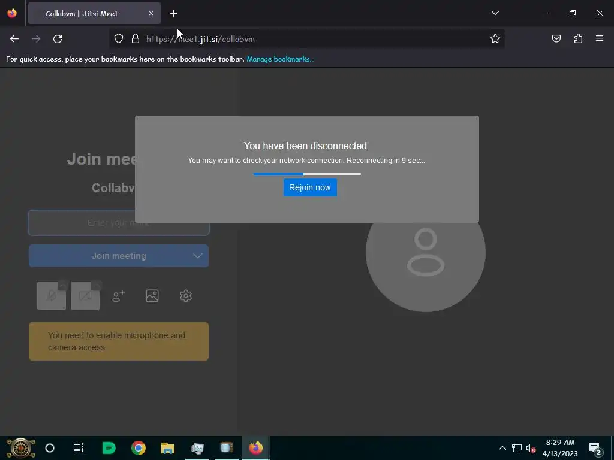Open the network status tray icon
614x460 pixels.
coord(516,448)
